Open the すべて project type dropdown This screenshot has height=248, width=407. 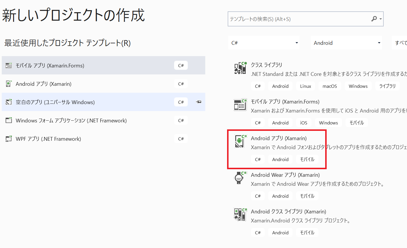coord(399,43)
